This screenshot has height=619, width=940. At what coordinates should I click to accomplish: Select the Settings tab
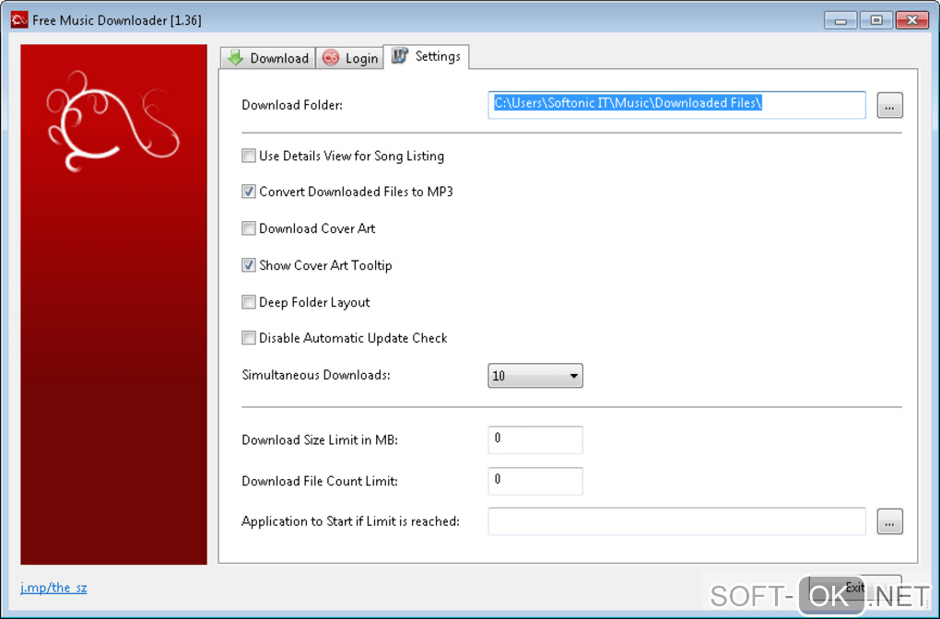(x=426, y=56)
